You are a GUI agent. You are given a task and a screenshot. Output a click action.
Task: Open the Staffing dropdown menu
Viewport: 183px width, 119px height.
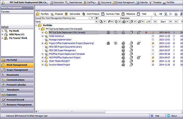90,3
